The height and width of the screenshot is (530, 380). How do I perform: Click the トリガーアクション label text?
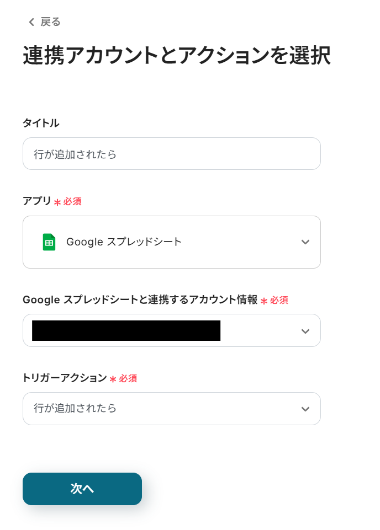coord(65,378)
